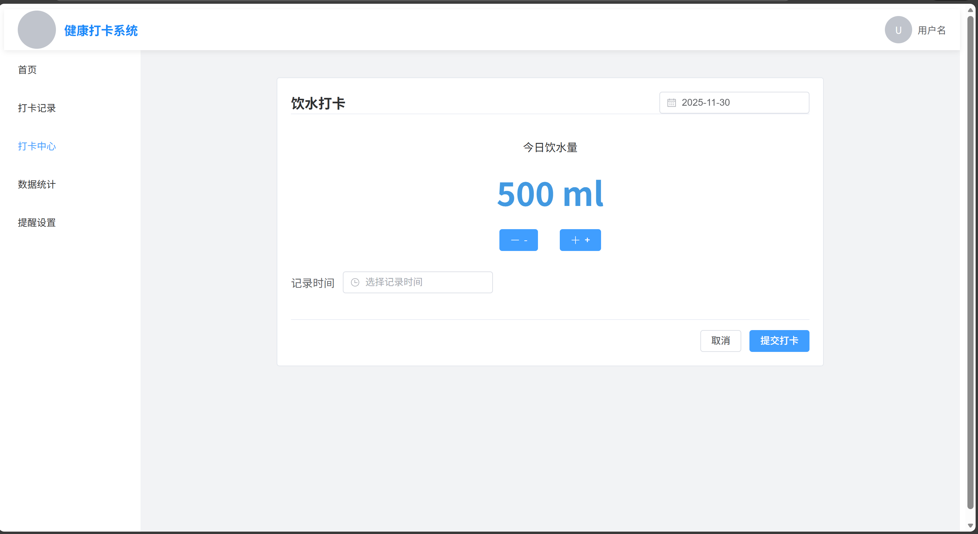Screen dimensions: 978x534
Task: Click the 健康打卡系统 title link
Action: [x=101, y=30]
